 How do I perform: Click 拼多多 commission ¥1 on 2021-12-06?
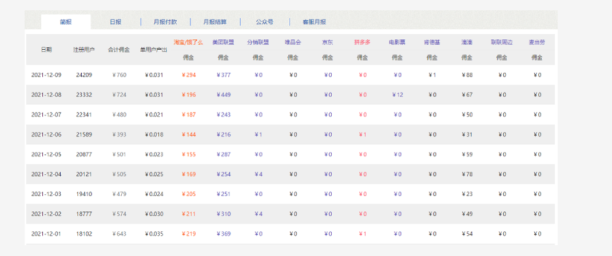click(x=362, y=134)
